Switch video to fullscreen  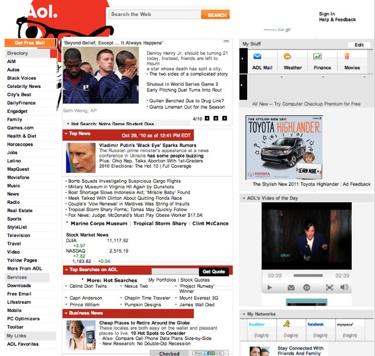329,287
